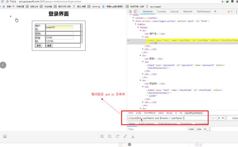
Task: Select the checkCode input line in DOM tree
Action: [x=185, y=91]
